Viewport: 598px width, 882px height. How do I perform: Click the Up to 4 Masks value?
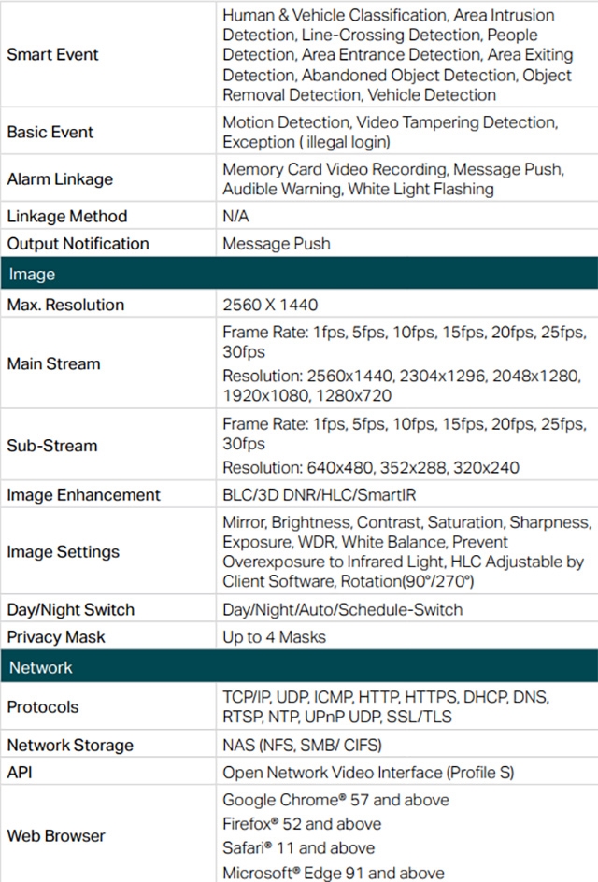point(274,637)
